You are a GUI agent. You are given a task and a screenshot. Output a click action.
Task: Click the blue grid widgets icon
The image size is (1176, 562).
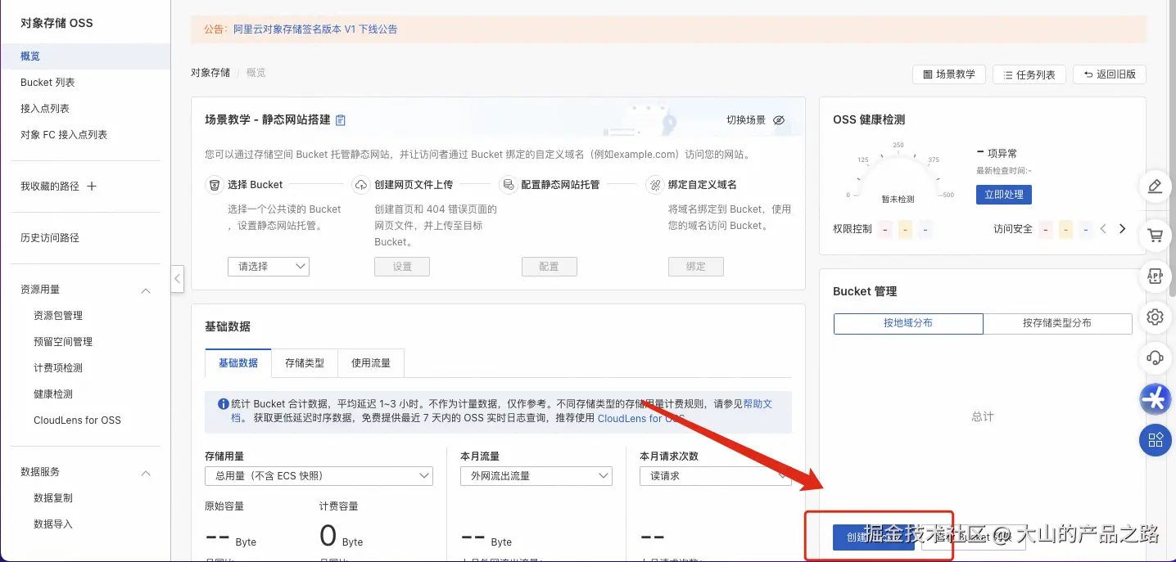pos(1156,440)
